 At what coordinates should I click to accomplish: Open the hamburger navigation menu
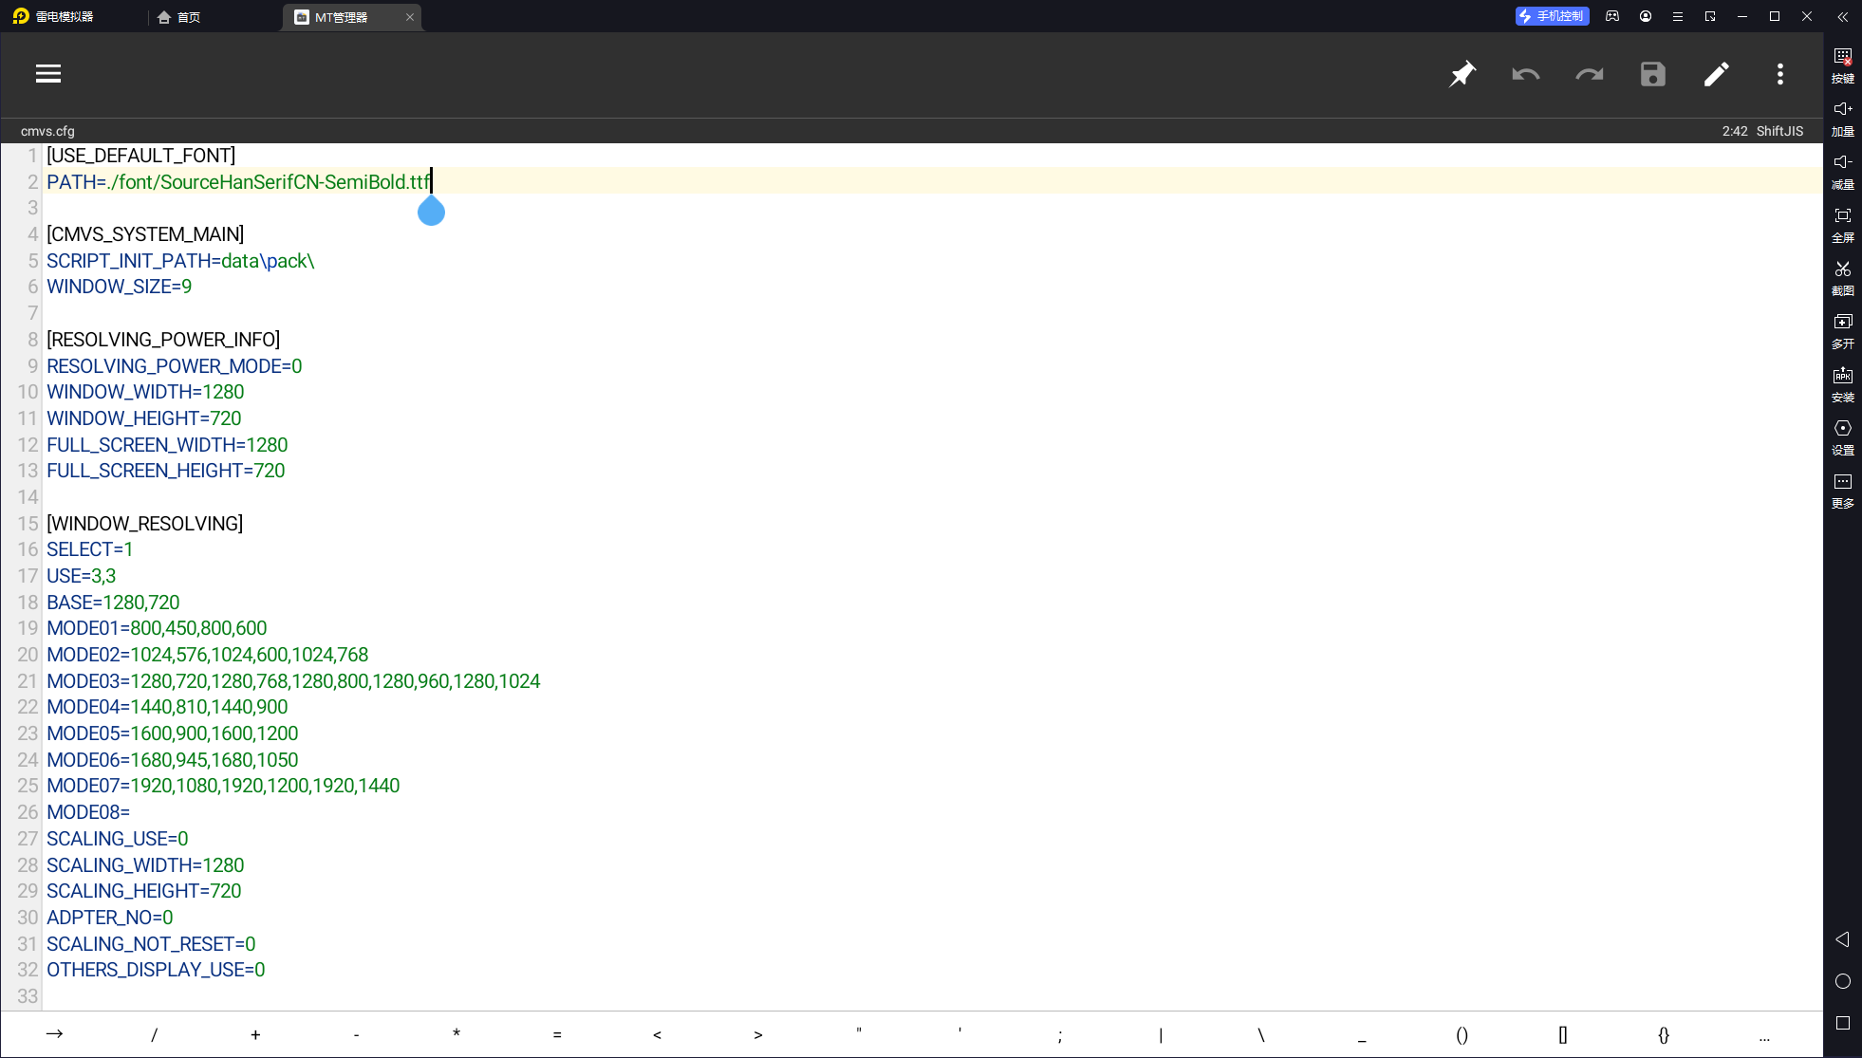pos(48,74)
